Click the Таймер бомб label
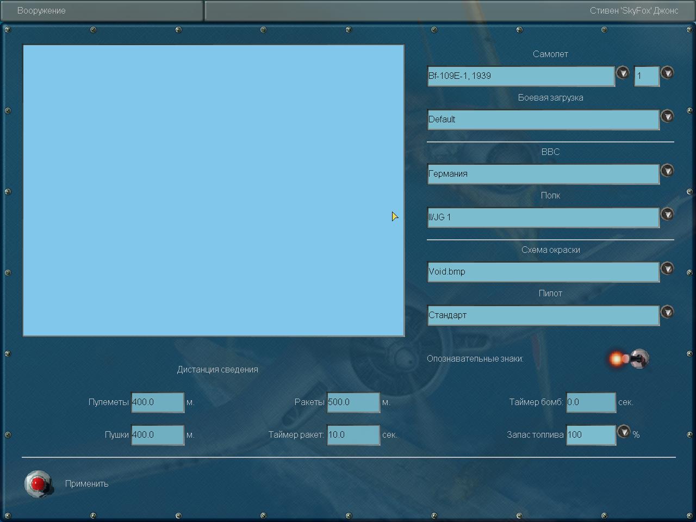696x522 pixels. pos(536,402)
